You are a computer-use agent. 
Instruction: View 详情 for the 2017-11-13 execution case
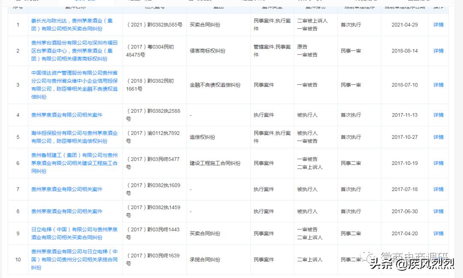438,115
